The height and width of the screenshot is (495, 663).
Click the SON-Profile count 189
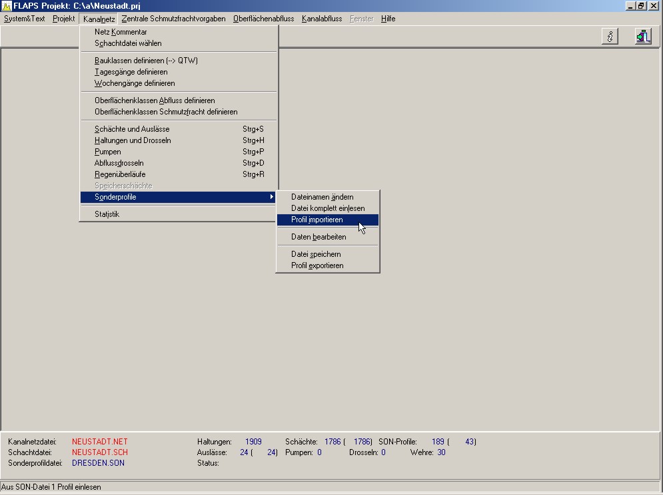pos(438,442)
